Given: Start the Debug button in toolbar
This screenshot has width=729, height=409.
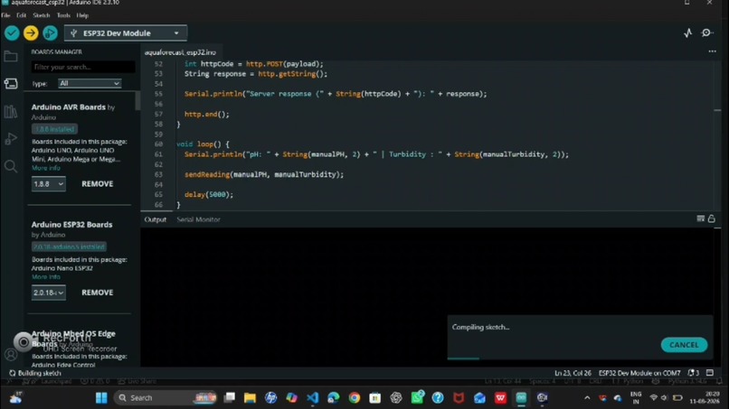Looking at the screenshot, I should (x=50, y=33).
